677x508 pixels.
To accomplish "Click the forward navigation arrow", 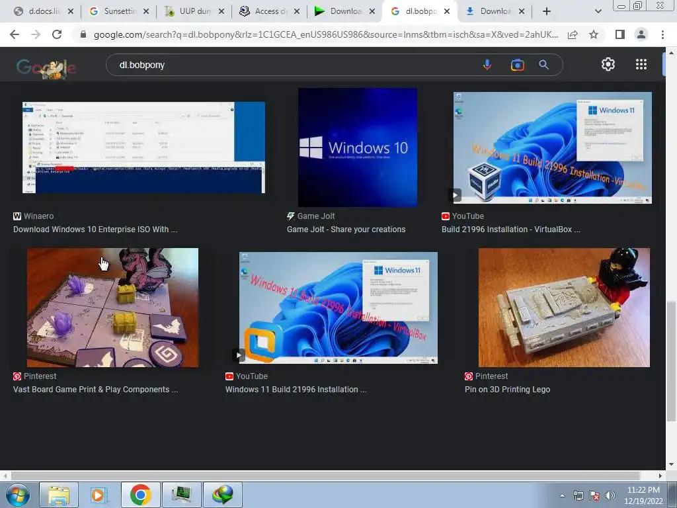I will pyautogui.click(x=36, y=34).
